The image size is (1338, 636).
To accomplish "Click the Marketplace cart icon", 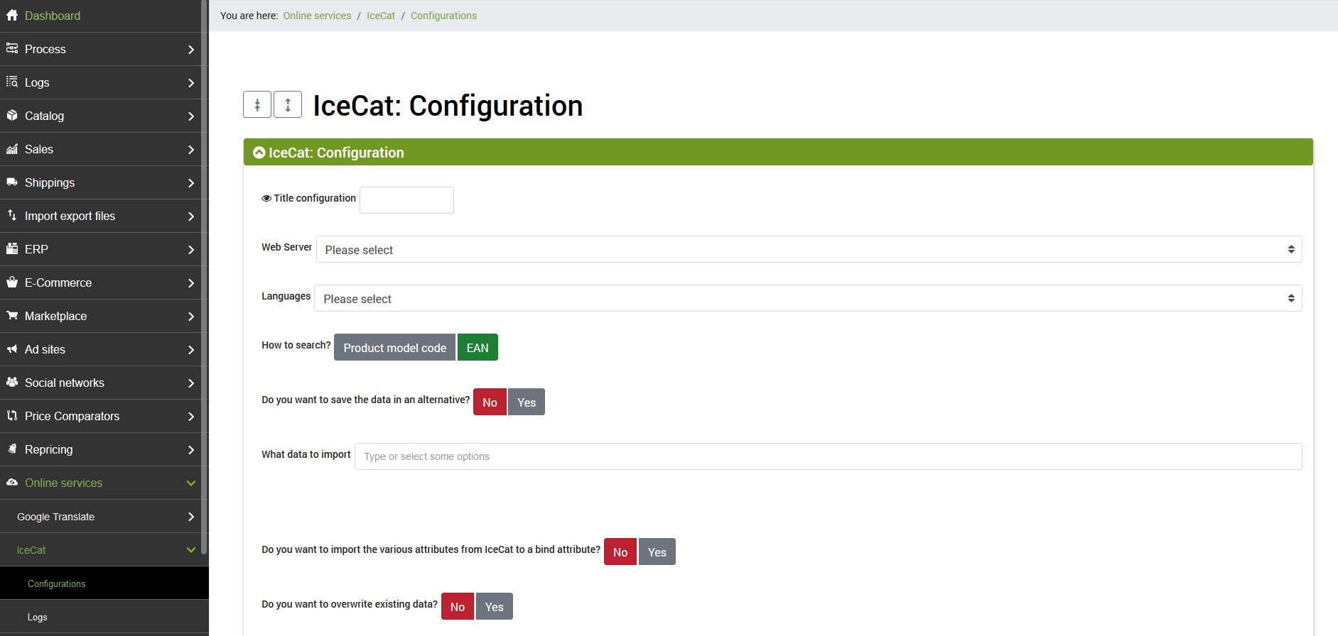I will tap(11, 315).
